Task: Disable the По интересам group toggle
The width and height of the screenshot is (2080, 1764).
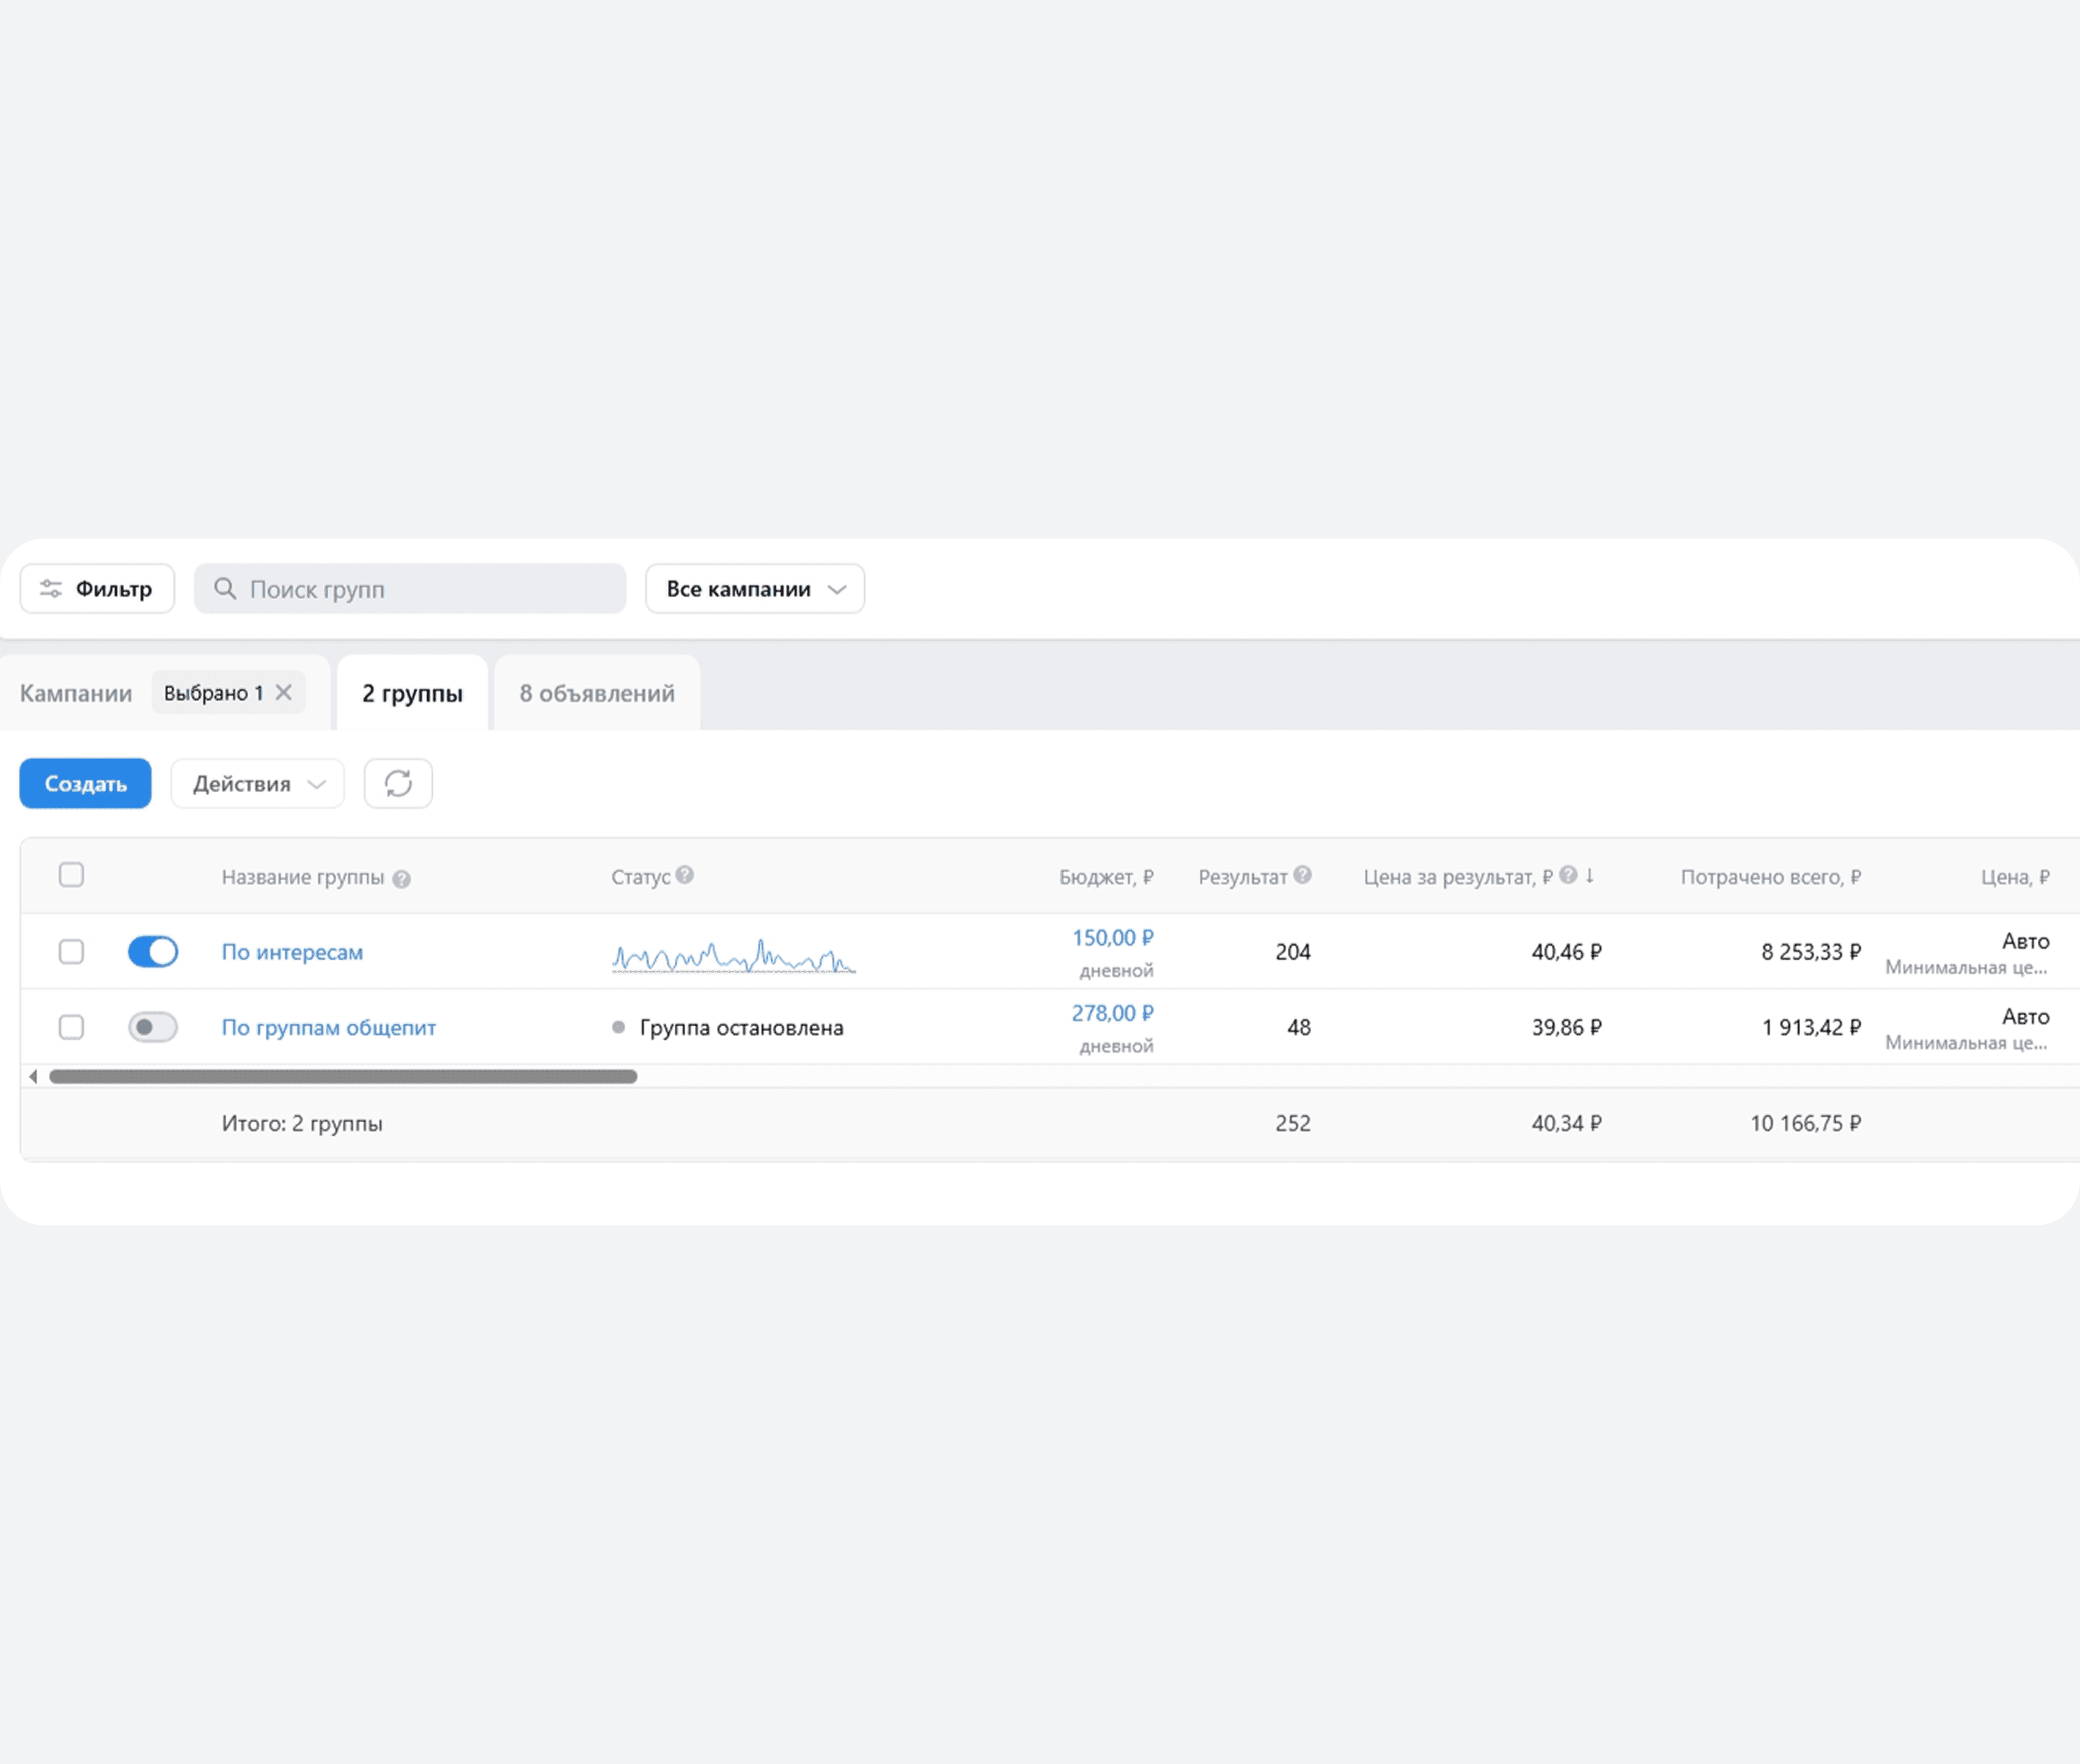Action: pyautogui.click(x=153, y=951)
